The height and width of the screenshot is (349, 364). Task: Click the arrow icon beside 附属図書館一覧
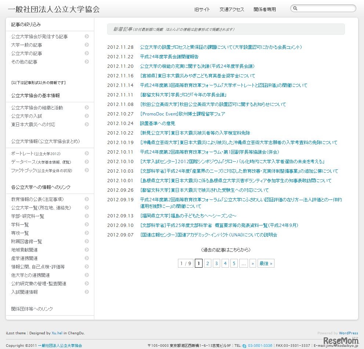[x=87, y=241]
